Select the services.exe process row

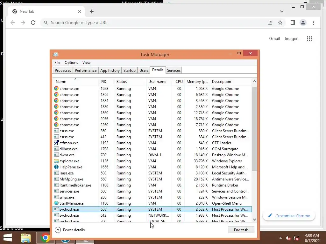[x=152, y=191]
